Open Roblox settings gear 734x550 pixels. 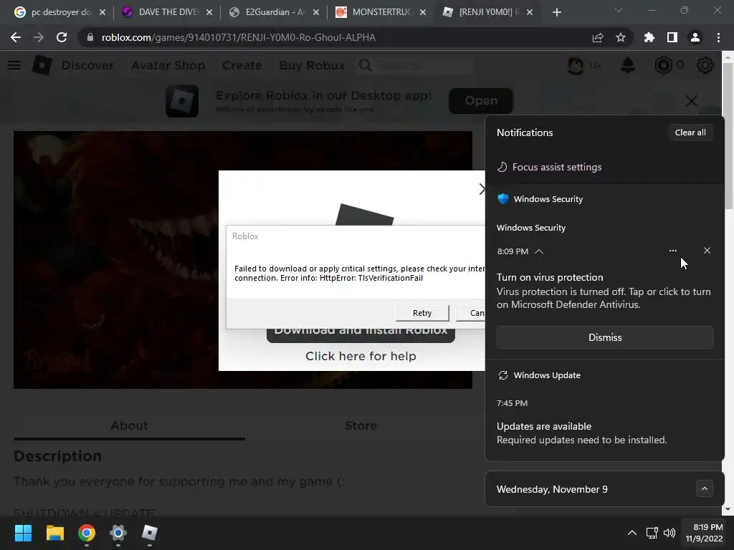[x=705, y=65]
